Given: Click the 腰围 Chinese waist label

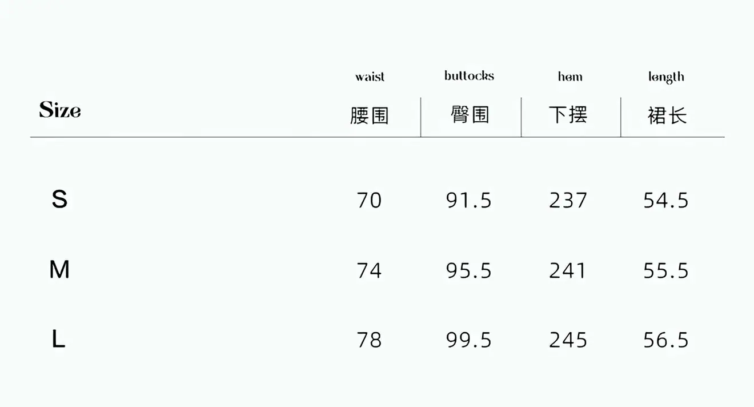Looking at the screenshot, I should click(x=370, y=116).
